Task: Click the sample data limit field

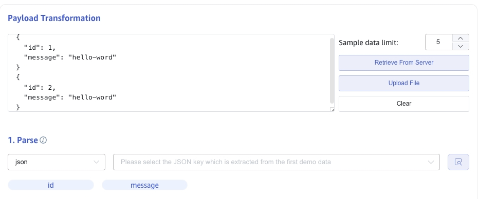Action: coord(438,42)
